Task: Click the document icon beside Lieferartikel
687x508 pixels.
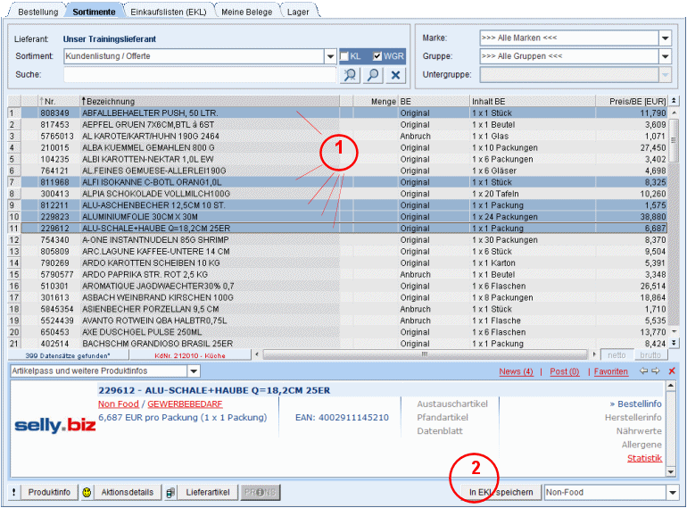Action: pos(170,493)
